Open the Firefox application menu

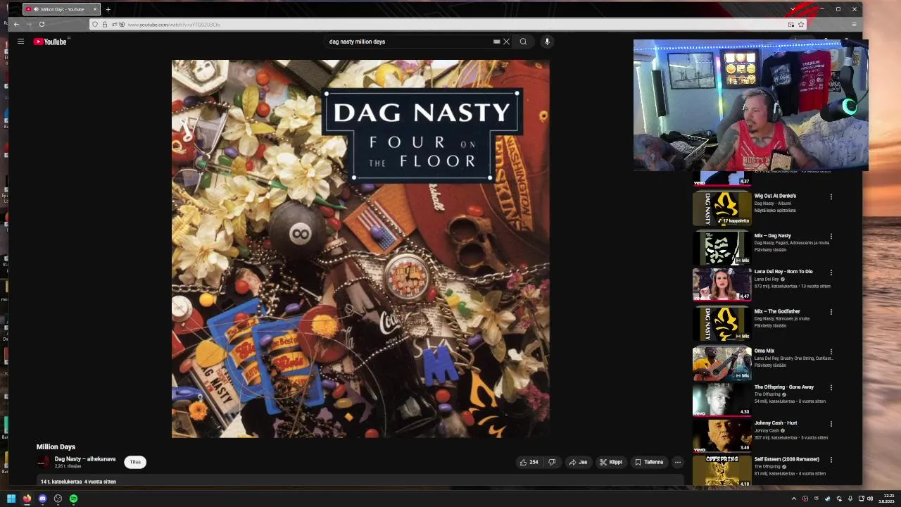[854, 25]
